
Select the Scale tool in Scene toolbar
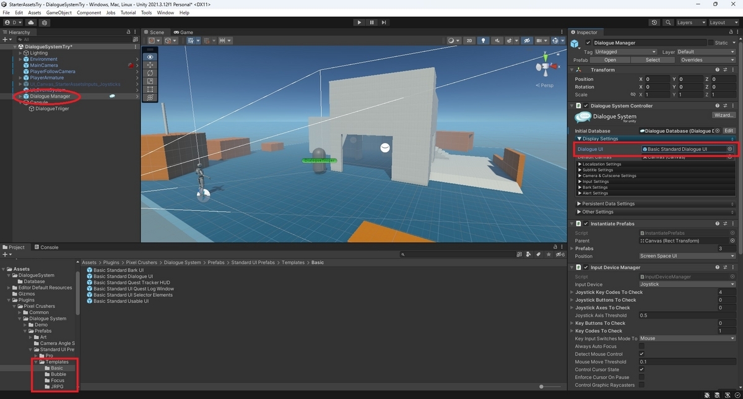click(150, 80)
